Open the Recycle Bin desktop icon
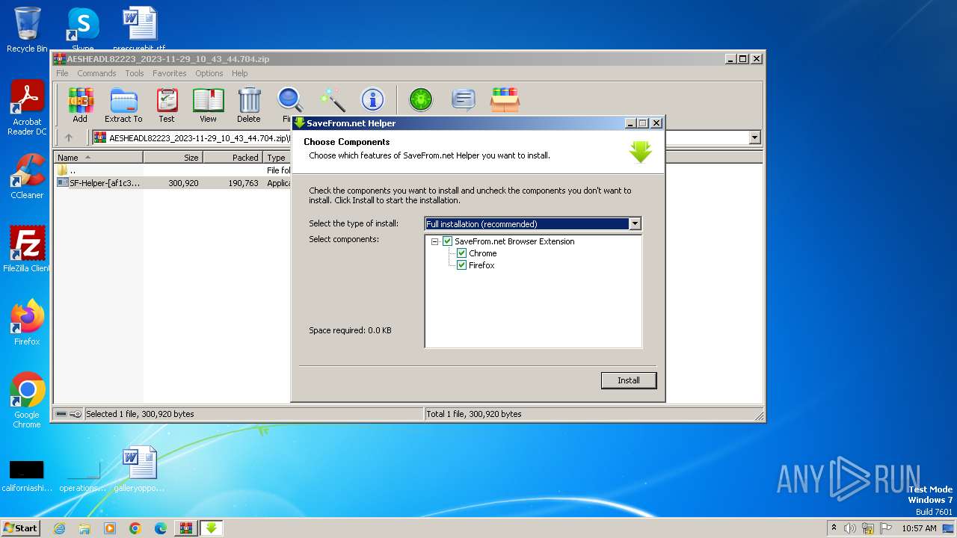Image resolution: width=957 pixels, height=538 pixels. [27, 30]
